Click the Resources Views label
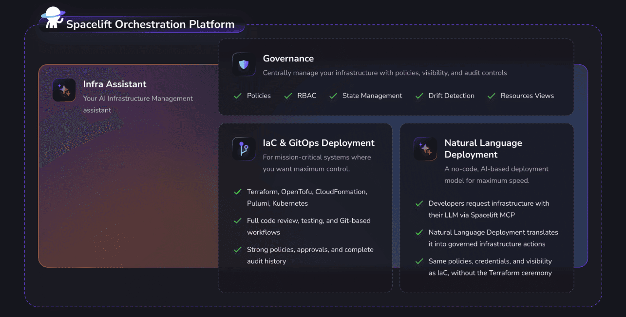This screenshot has height=317, width=626. point(527,96)
